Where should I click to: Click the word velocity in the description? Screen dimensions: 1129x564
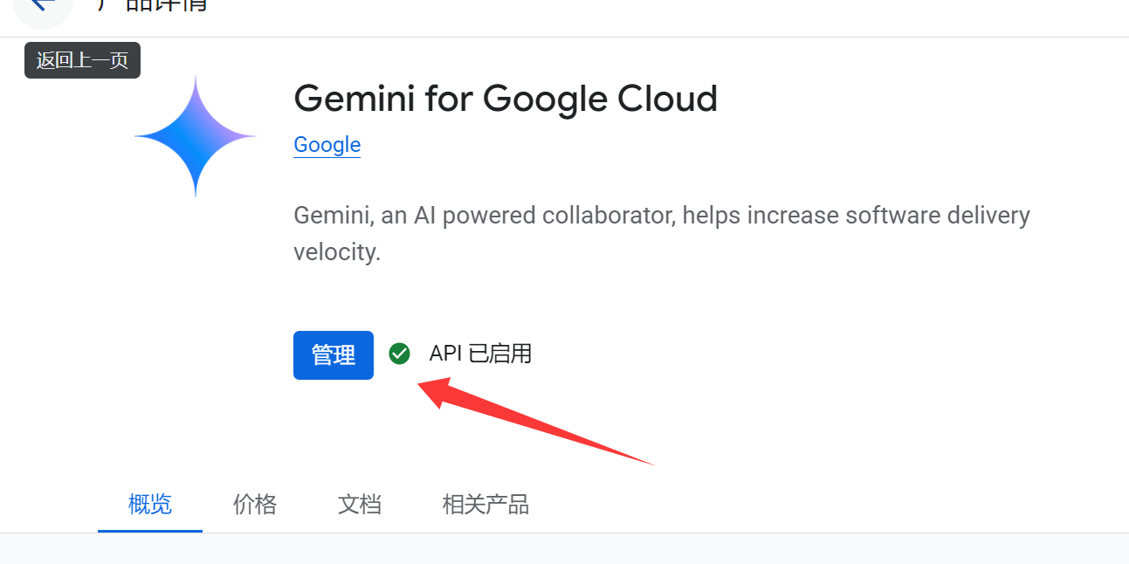[337, 253]
